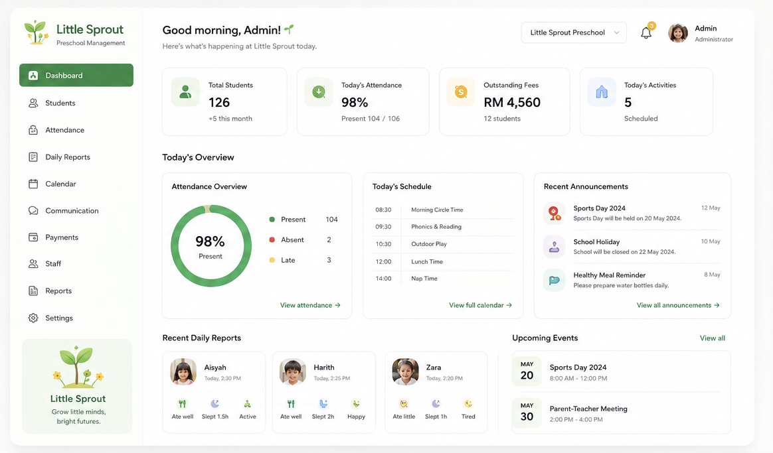Image resolution: width=773 pixels, height=453 pixels.
Task: Click the Sports Day announcement icon
Action: (554, 213)
